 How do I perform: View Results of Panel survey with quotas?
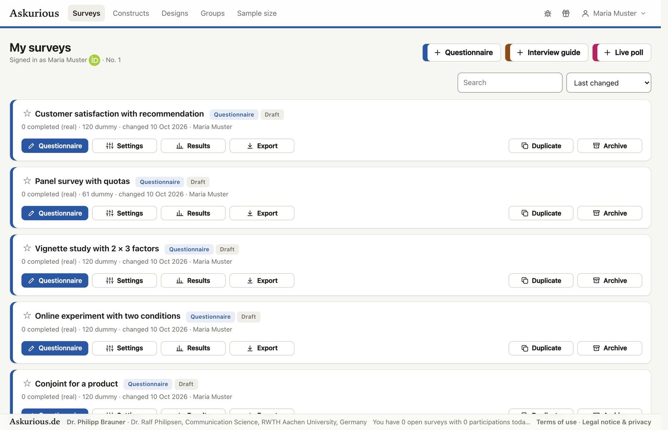[193, 213]
